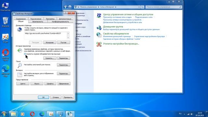This screenshot has width=208, height=117.
Task: Click the Шрифты button
Action: tap(50, 84)
